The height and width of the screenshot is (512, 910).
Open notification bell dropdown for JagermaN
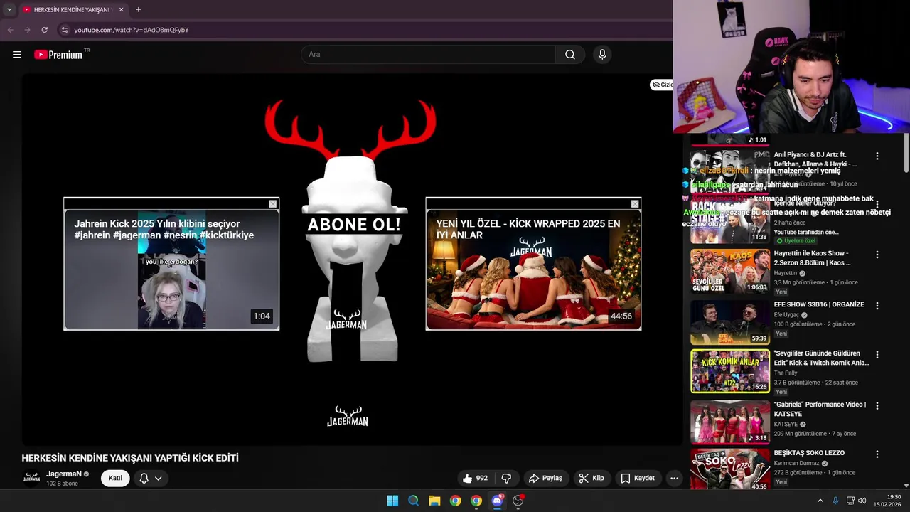coord(150,479)
